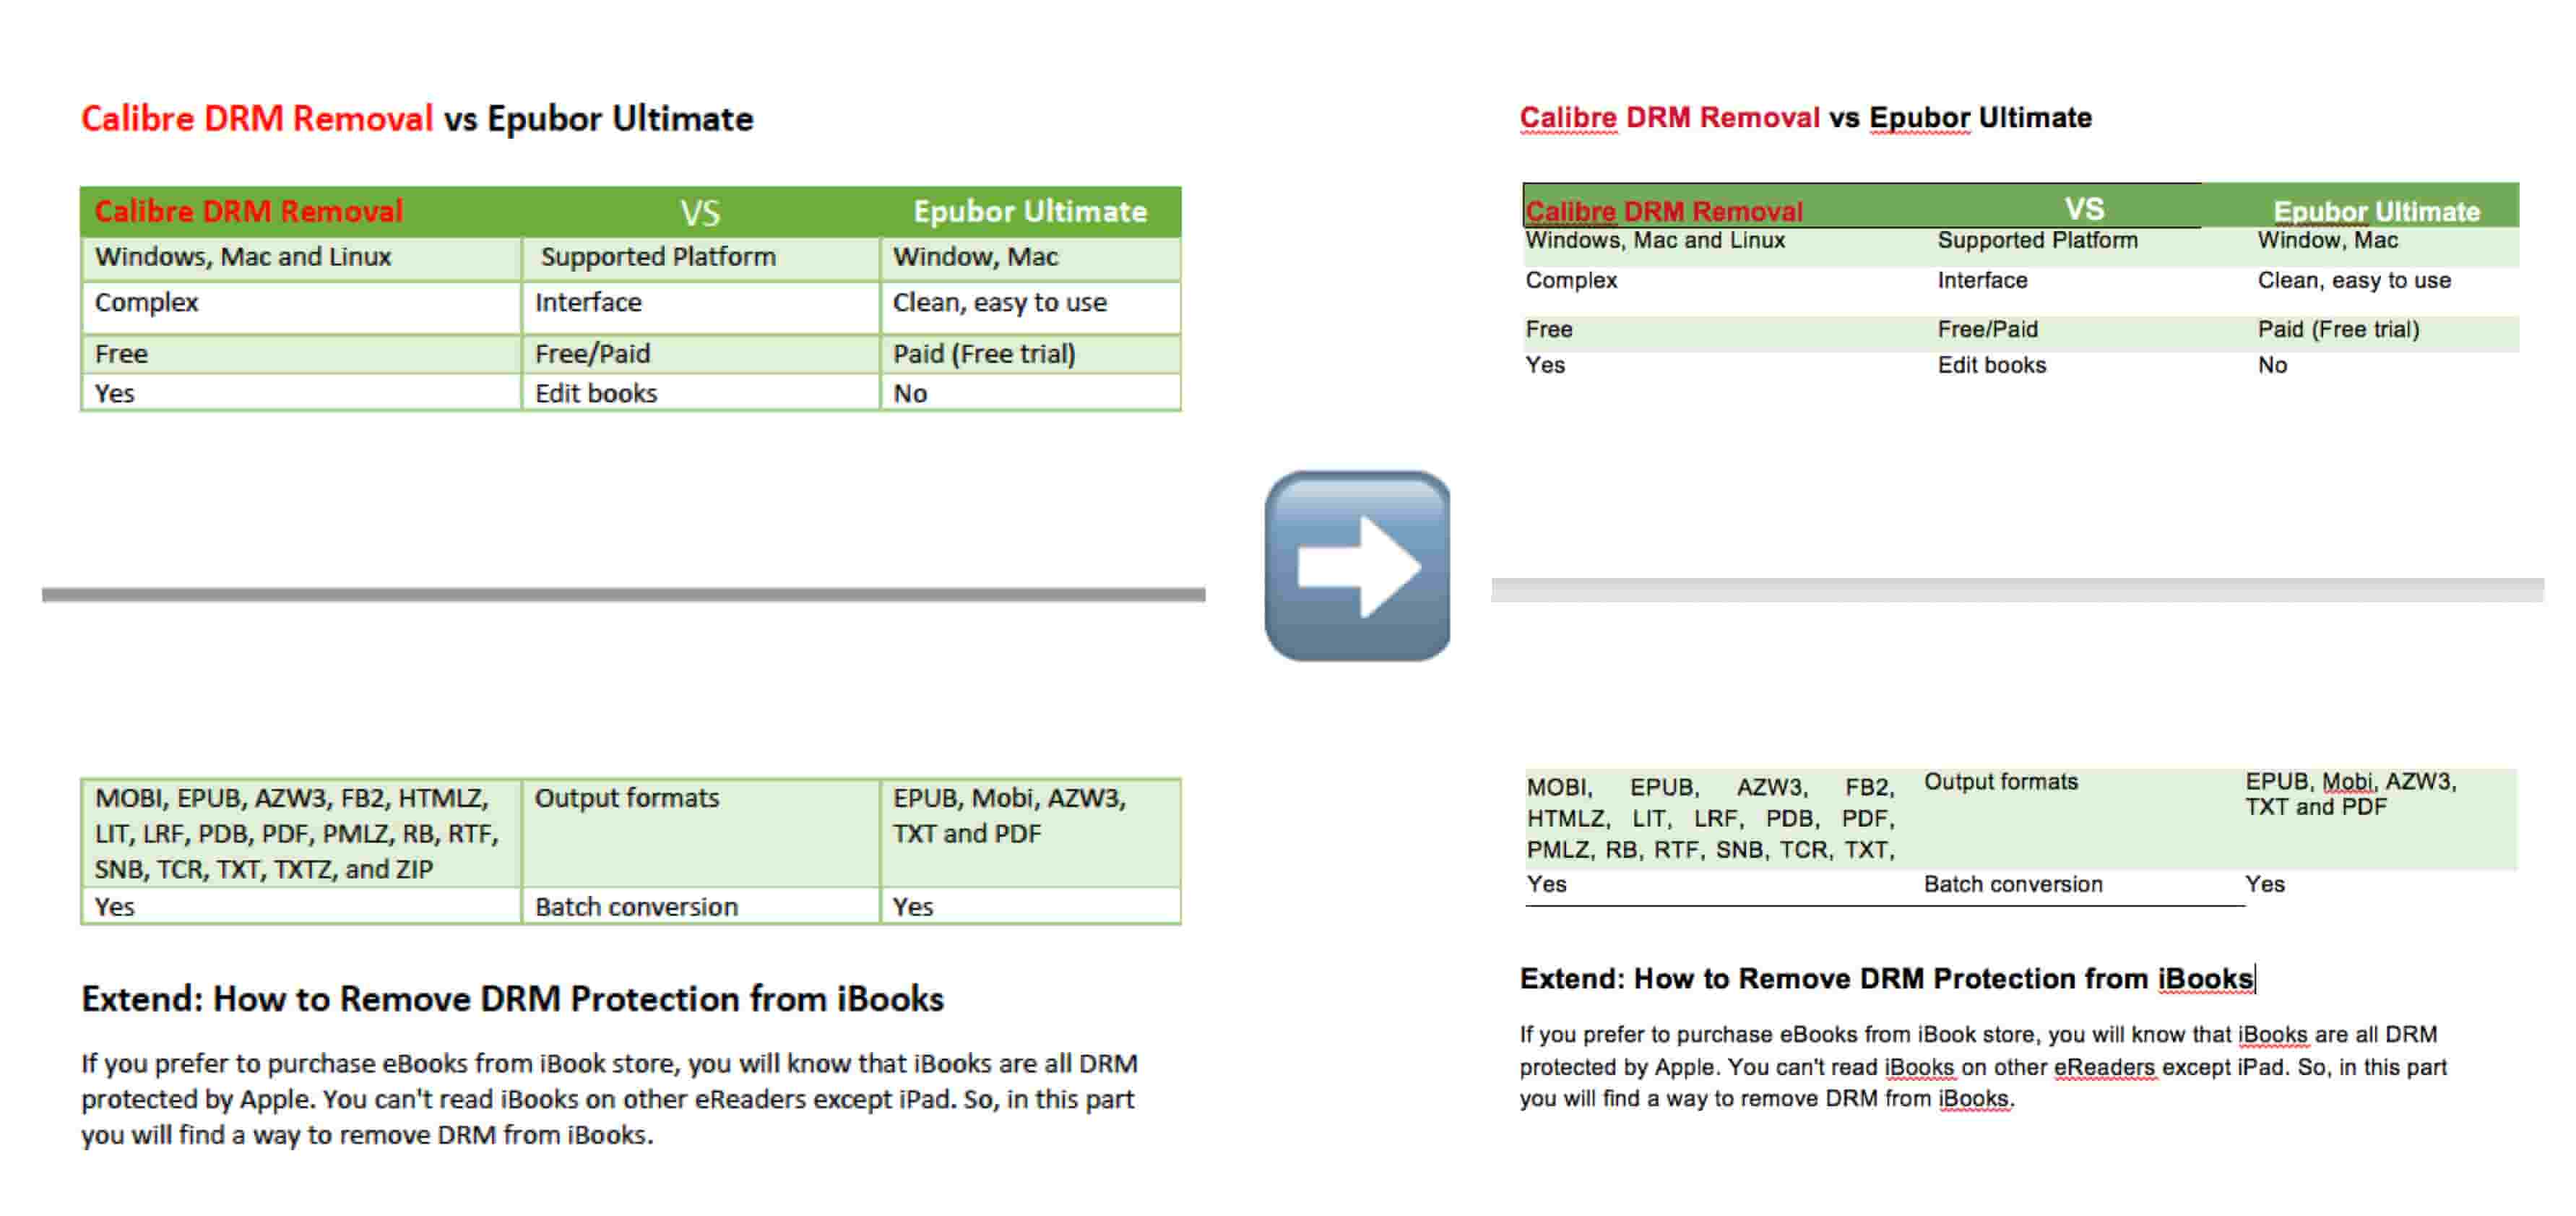
Task: Select left table header 'Calibre DRM Removal'
Action: (248, 211)
